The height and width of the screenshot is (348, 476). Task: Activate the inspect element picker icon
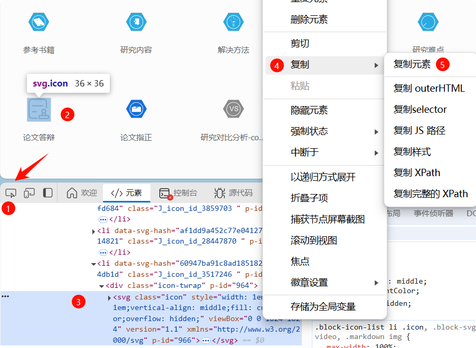click(11, 193)
